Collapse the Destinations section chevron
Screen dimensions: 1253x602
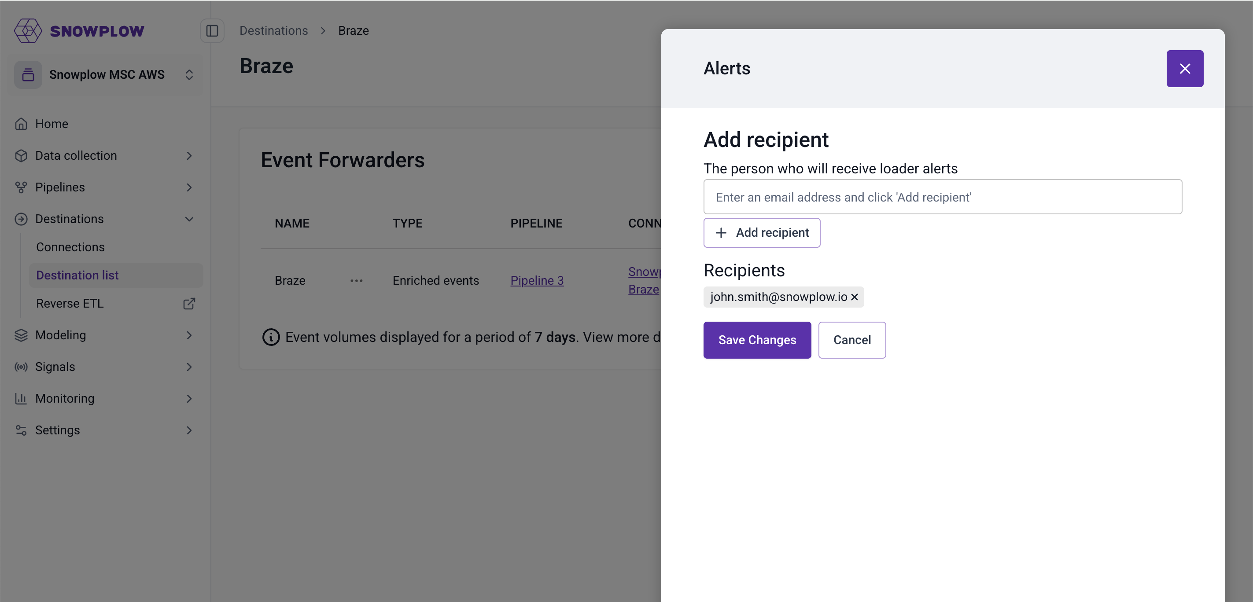point(190,219)
